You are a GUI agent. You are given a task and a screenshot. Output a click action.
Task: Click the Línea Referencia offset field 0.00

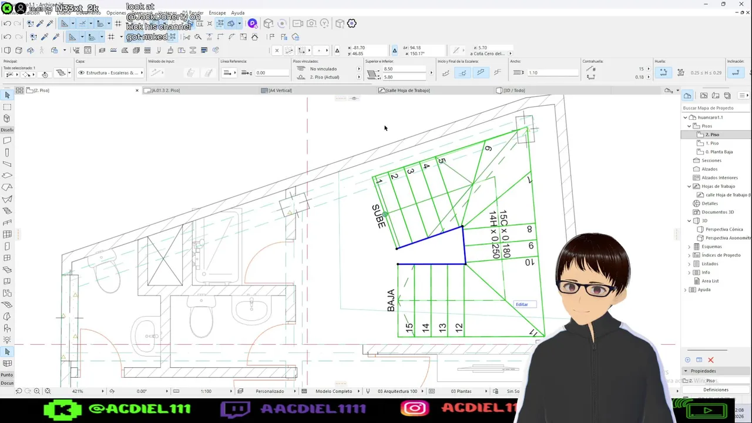272,73
